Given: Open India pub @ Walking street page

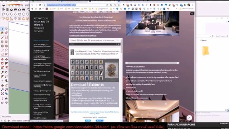Looking at the screenshot, I should pyautogui.click(x=42, y=91).
